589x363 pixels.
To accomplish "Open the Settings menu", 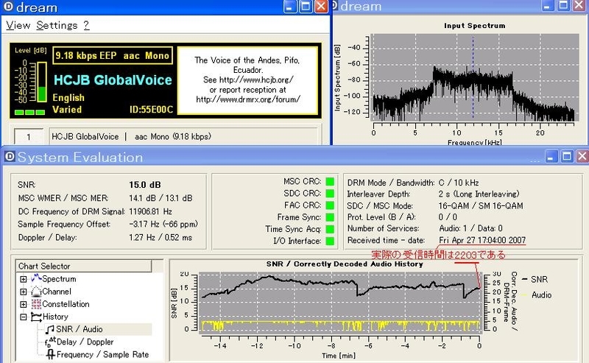I will 57,25.
